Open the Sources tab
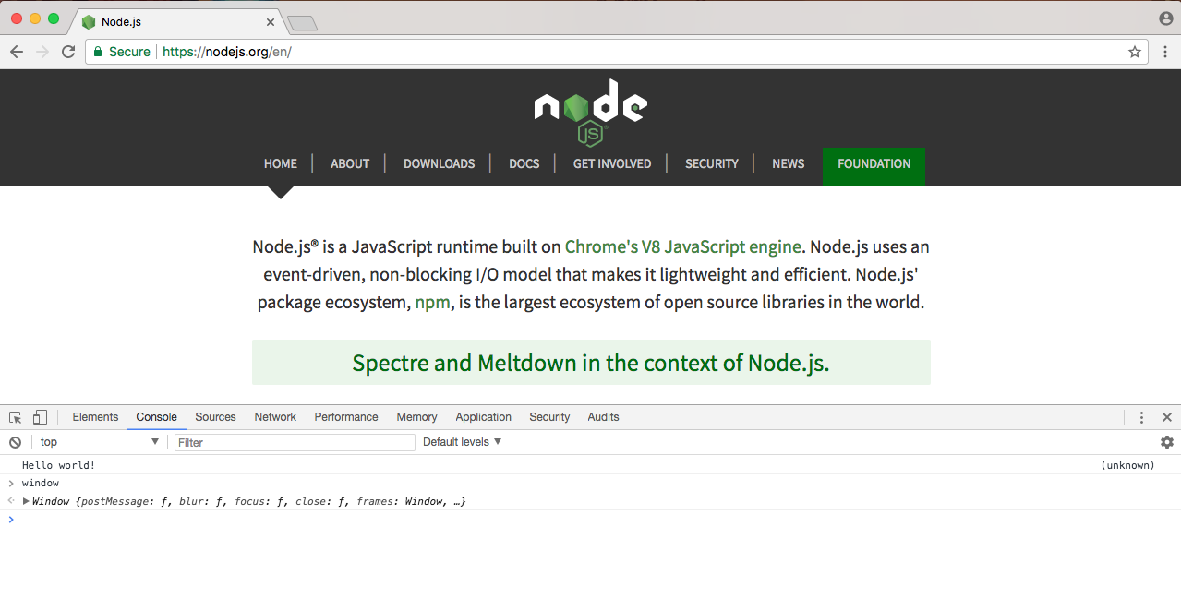Image resolution: width=1181 pixels, height=611 pixels. (215, 417)
